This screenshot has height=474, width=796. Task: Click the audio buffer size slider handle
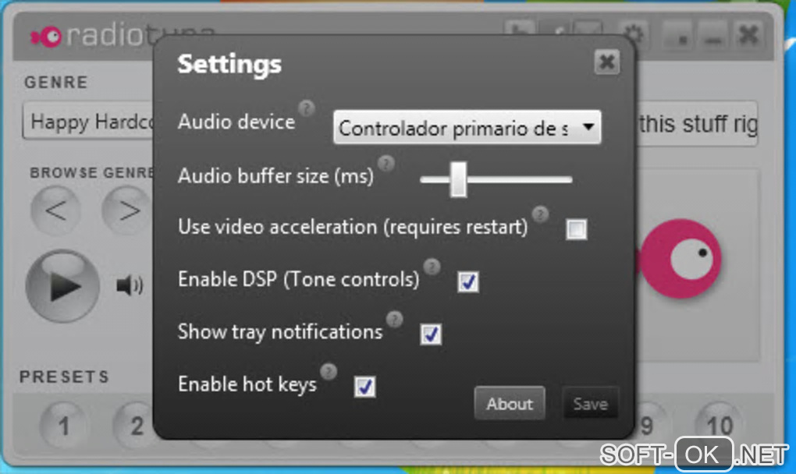coord(458,179)
